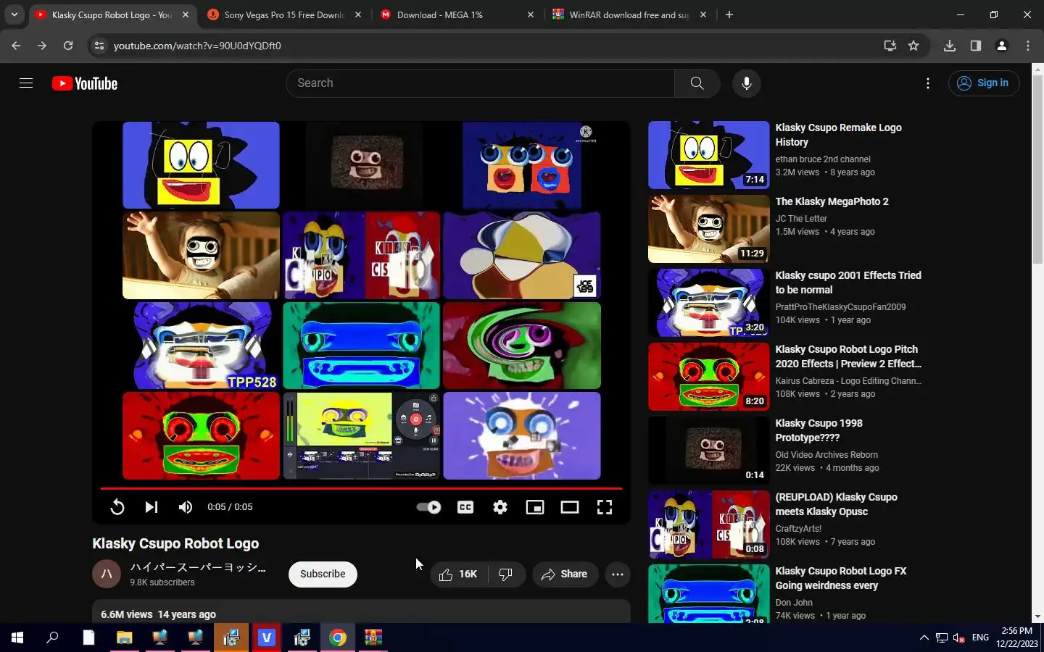The image size is (1044, 652).
Task: Mute the video volume
Action: (x=186, y=507)
